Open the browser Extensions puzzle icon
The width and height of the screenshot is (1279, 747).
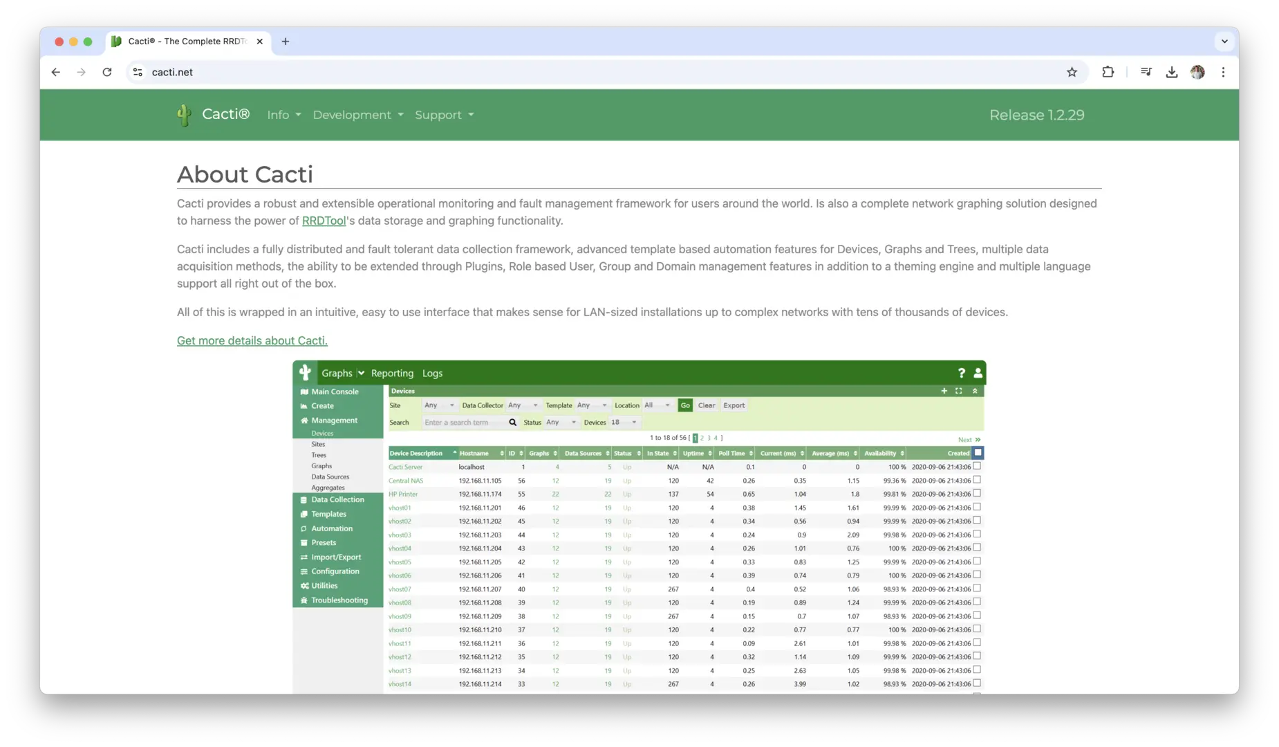pyautogui.click(x=1108, y=72)
